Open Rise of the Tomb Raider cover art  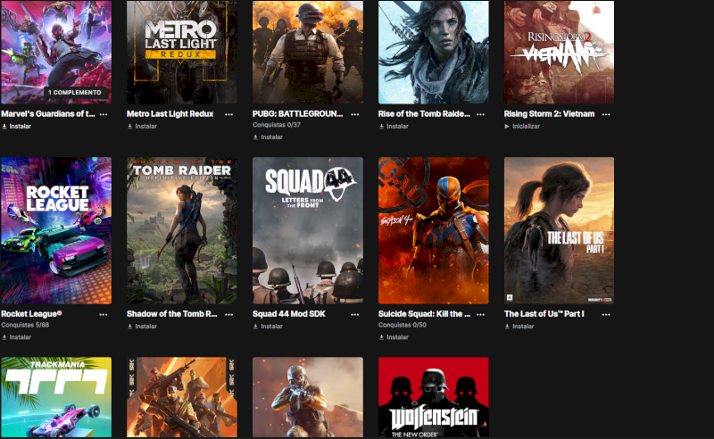tap(434, 52)
